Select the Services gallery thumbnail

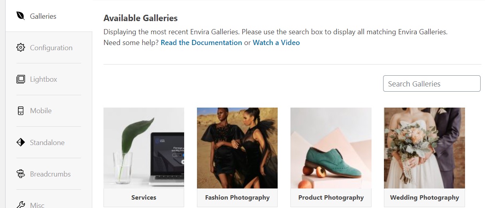(x=144, y=148)
